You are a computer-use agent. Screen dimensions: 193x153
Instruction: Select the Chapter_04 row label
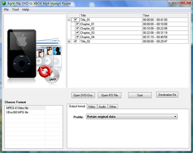[x=87, y=37]
